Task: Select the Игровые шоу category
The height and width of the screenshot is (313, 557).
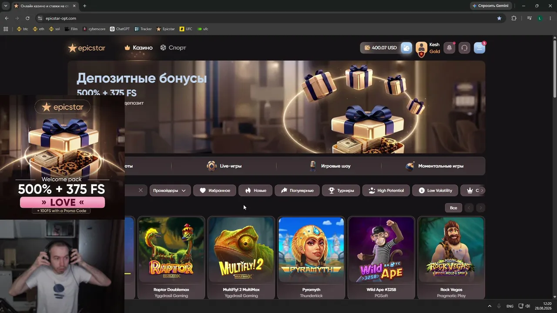Action: (329, 166)
